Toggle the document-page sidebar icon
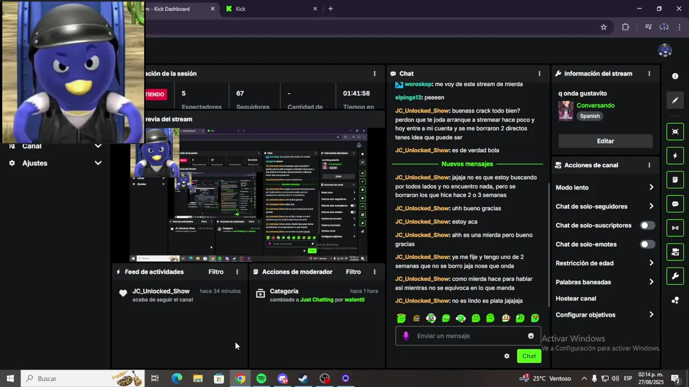This screenshot has width=689, height=387. pyautogui.click(x=675, y=180)
